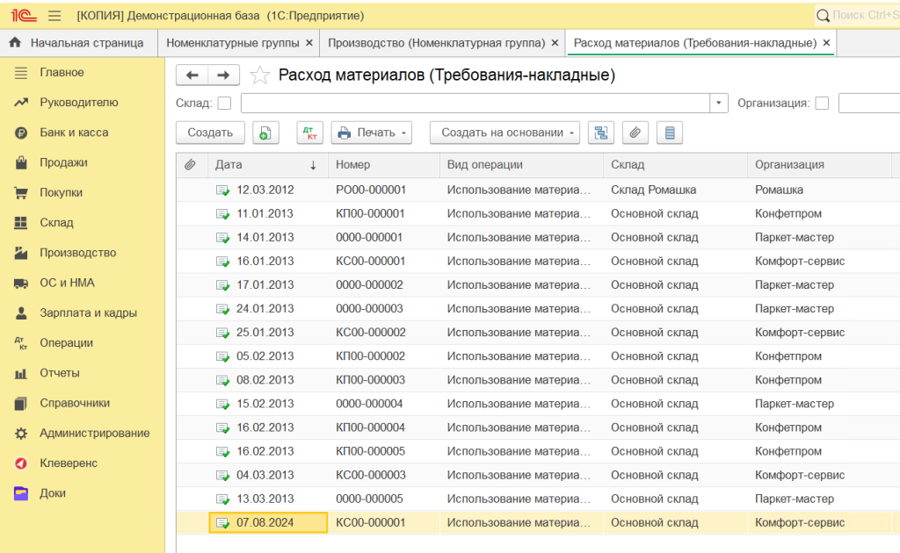Click the related documents structure icon
This screenshot has height=553, width=900.
[x=601, y=133]
